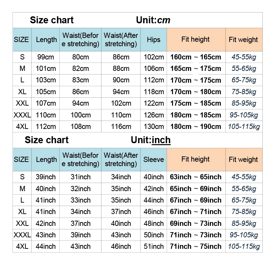Select the 116cm waist after stretching cell
The width and height of the screenshot is (278, 278).
coord(121,126)
